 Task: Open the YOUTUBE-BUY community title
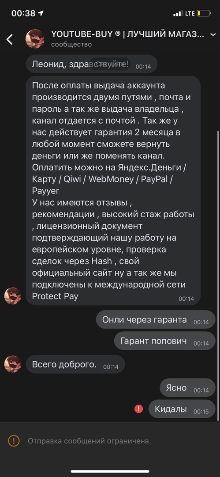click(x=127, y=34)
